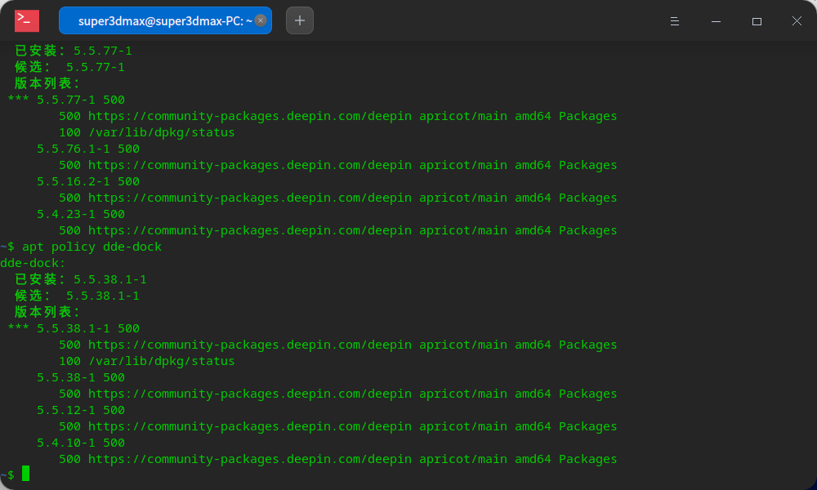The height and width of the screenshot is (490, 817).
Task: Close the super3dmax terminal tab
Action: (x=260, y=20)
